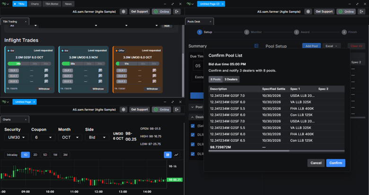Collapse the Dealers section chevron
369x195 pixels.
tap(193, 117)
